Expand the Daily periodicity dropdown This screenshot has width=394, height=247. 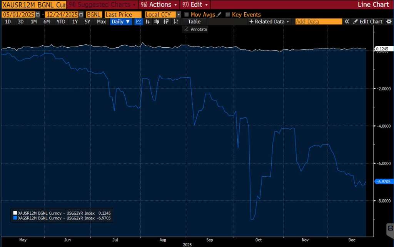coord(121,22)
